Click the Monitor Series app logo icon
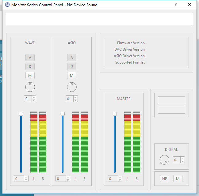 [7, 5]
